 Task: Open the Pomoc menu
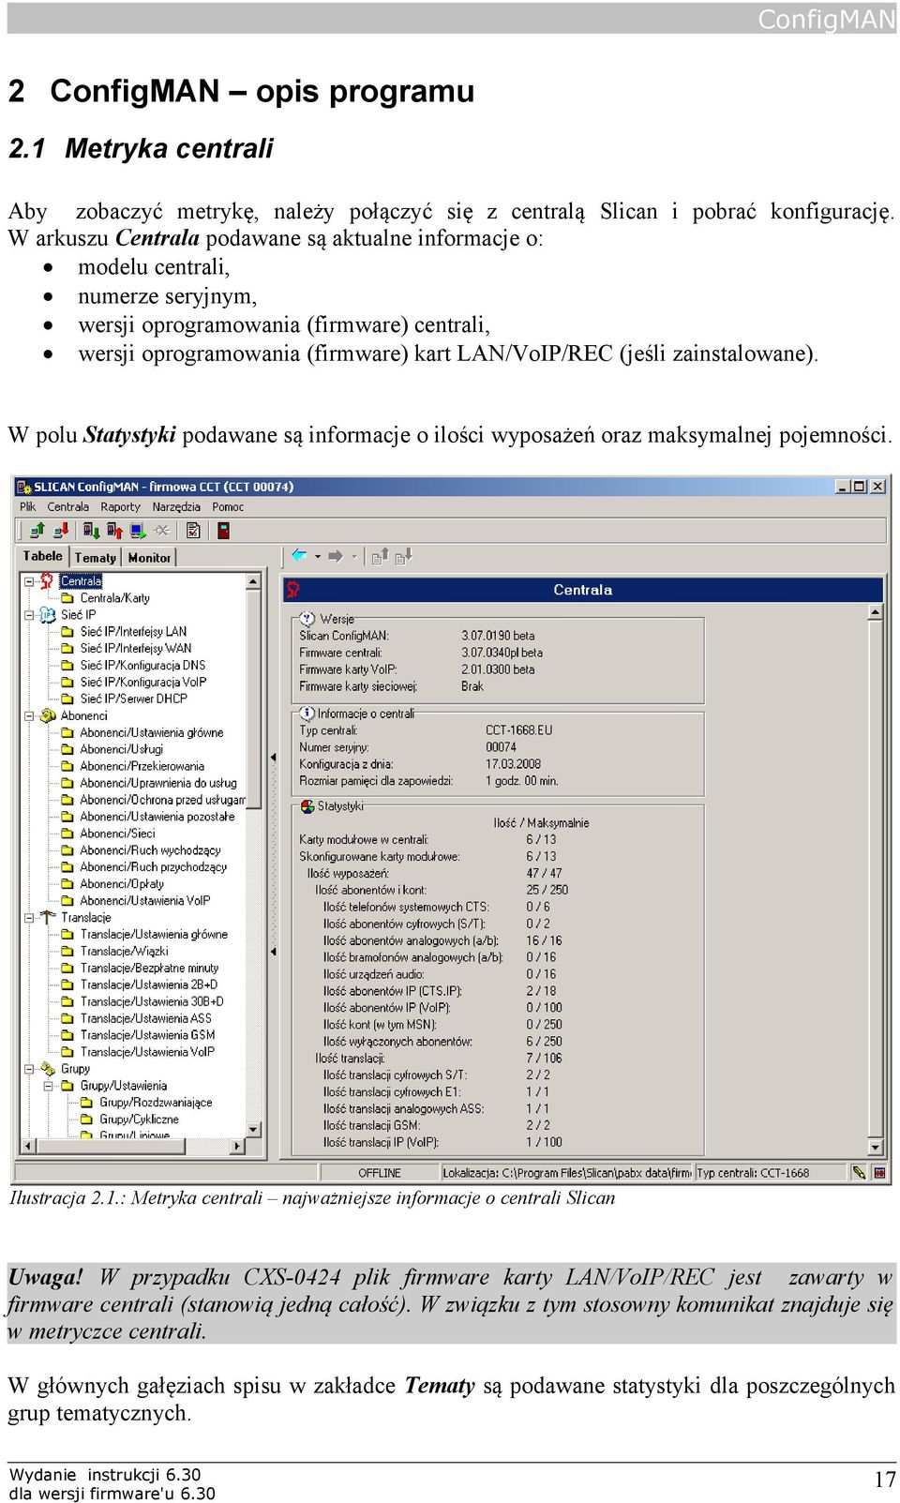228,506
